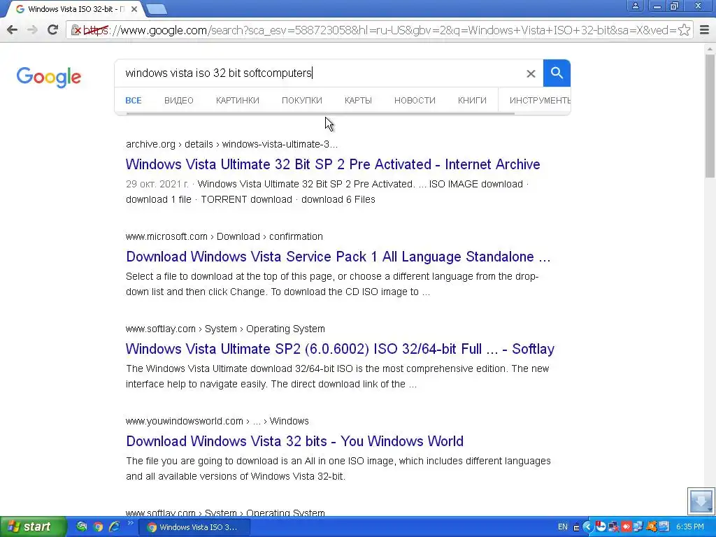The height and width of the screenshot is (537, 716).
Task: Select the ВСЕ search tab
Action: click(134, 101)
